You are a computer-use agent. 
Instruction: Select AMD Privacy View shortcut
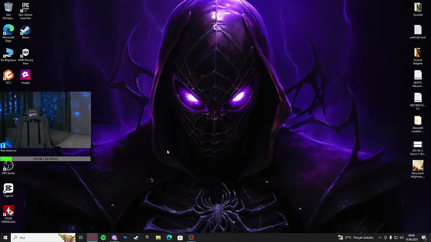coord(25,56)
